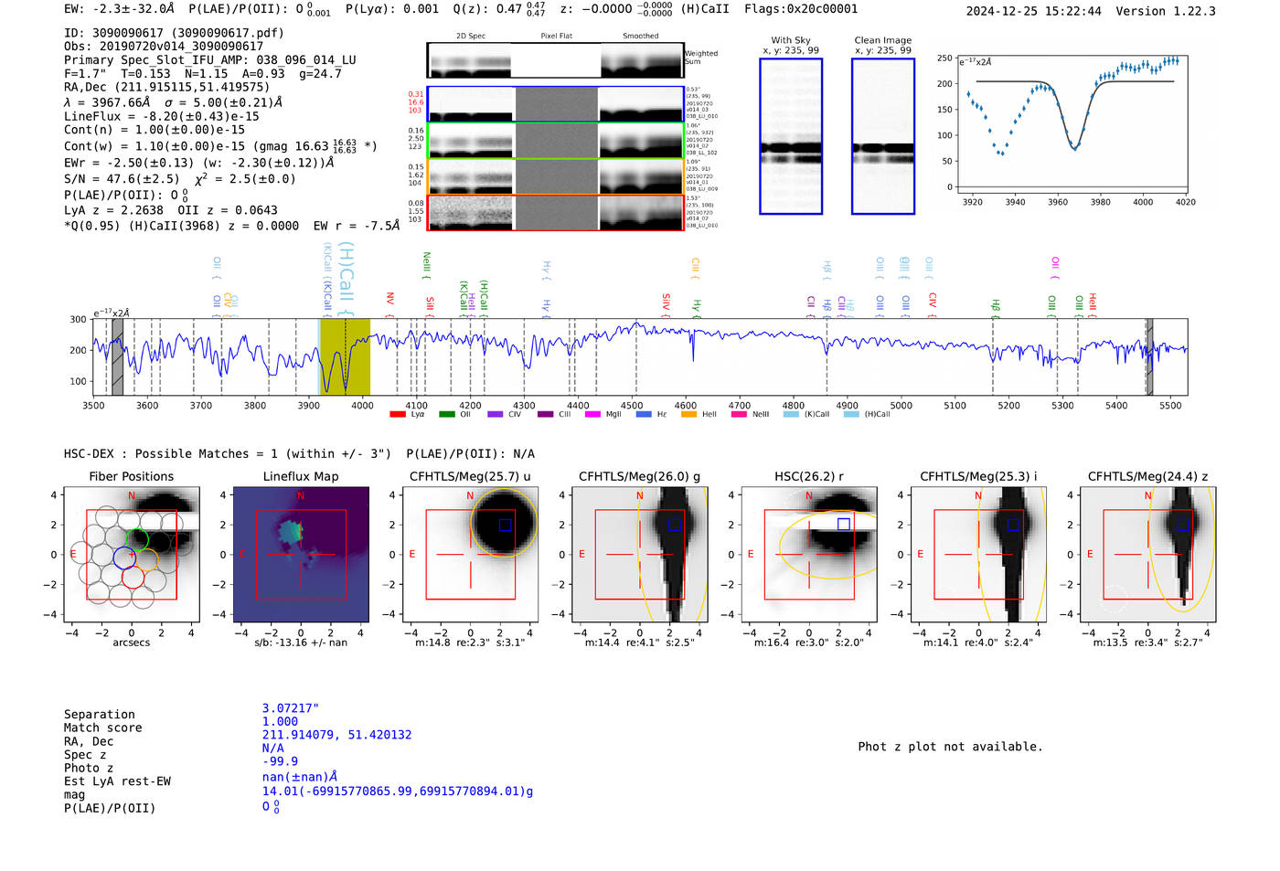Open the CFHTLS/Meg(25.3) i band cutout
The width and height of the screenshot is (1280, 871).
pyautogui.click(x=978, y=554)
